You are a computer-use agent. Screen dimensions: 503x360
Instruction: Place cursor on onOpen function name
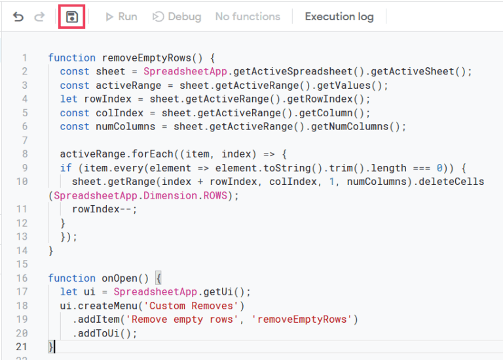120,278
